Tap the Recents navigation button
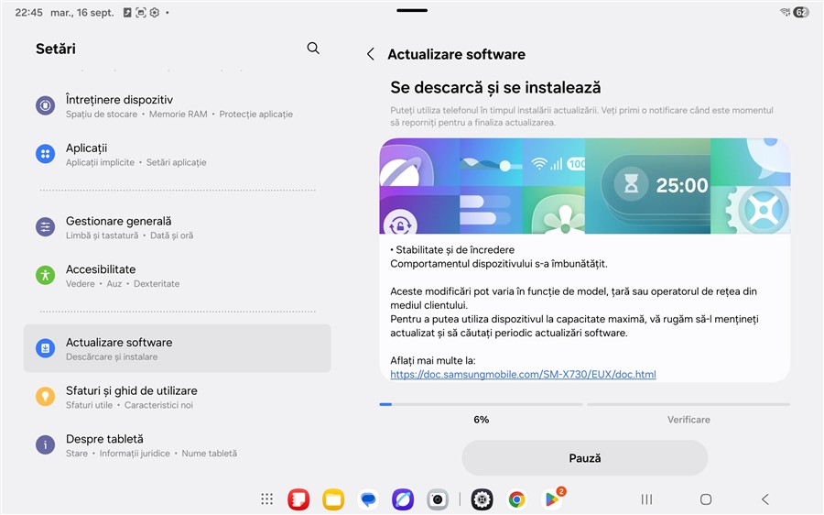 (x=646, y=499)
